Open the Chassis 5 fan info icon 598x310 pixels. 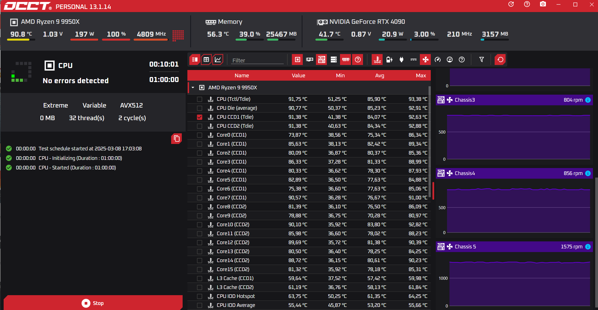tap(588, 247)
